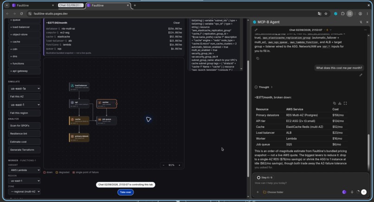Viewport: 374px width, 202px height.
Task: Open the extensions puzzle icon
Action: click(343, 14)
